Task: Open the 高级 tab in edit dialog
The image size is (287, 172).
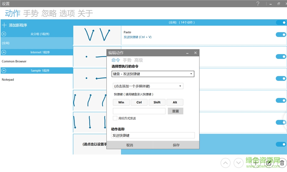Action: pyautogui.click(x=138, y=60)
